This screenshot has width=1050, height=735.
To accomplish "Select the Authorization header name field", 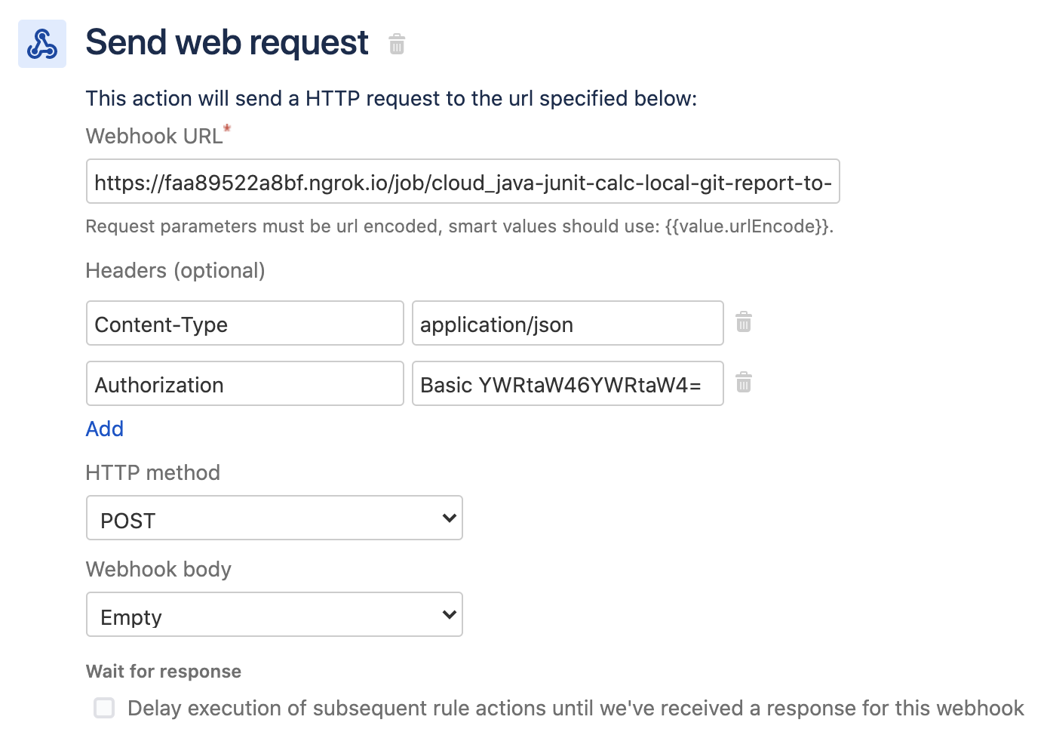I will pos(245,383).
